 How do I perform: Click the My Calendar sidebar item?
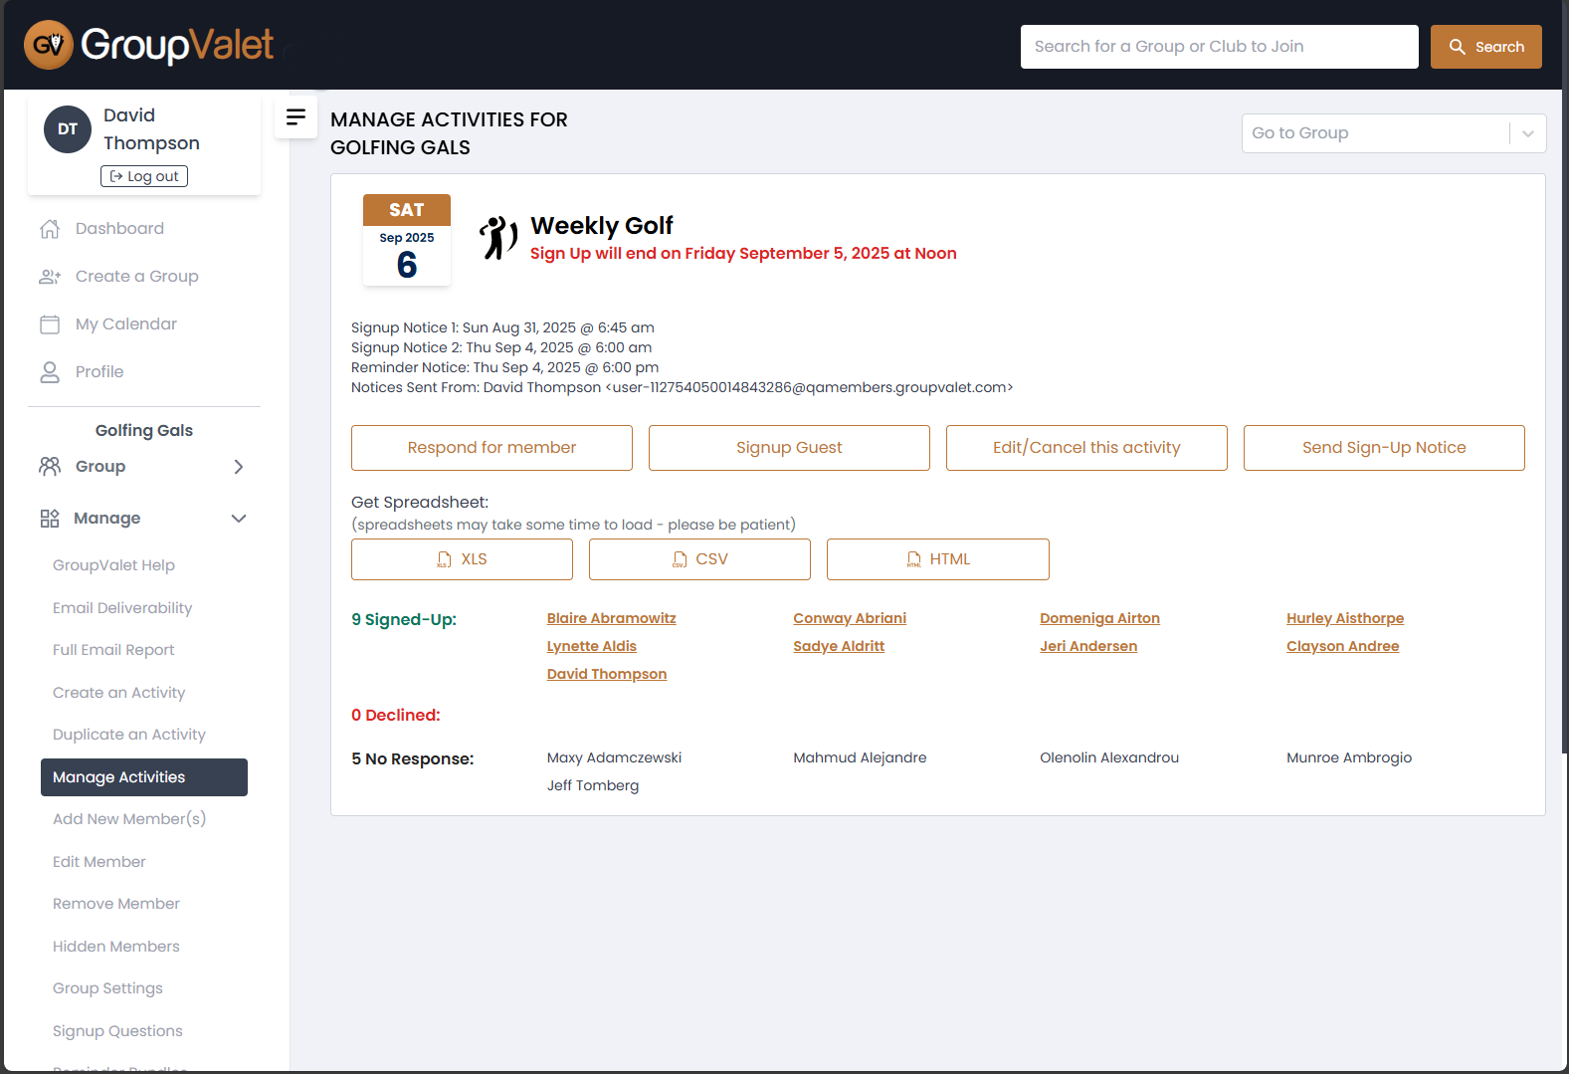[125, 324]
